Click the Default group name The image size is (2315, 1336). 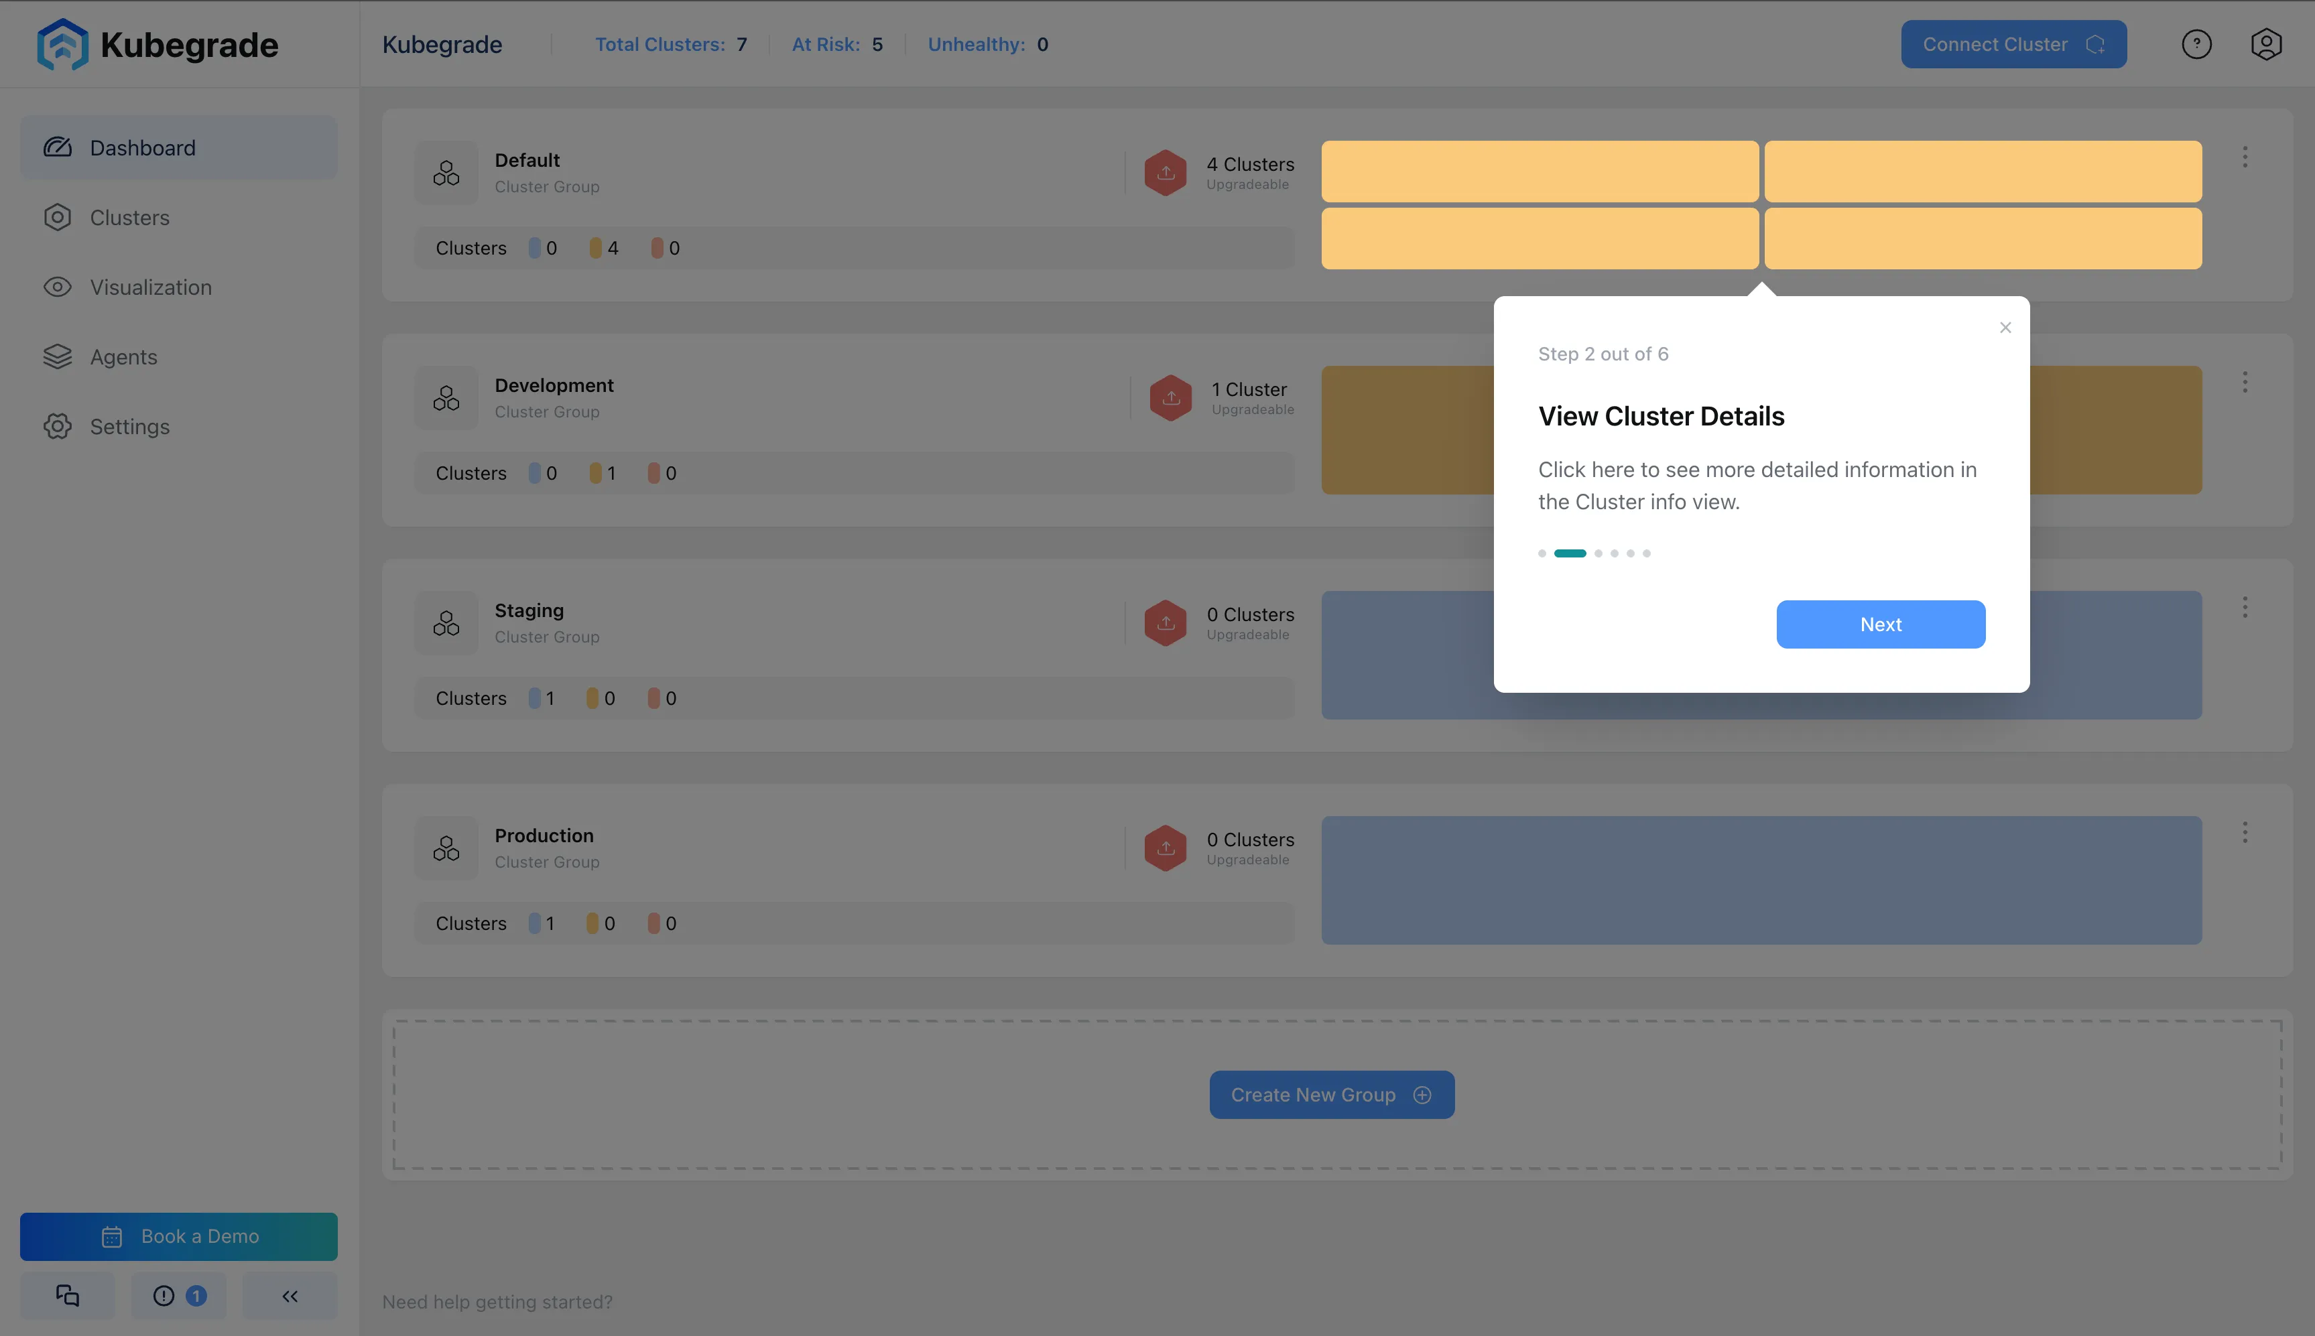tap(527, 161)
